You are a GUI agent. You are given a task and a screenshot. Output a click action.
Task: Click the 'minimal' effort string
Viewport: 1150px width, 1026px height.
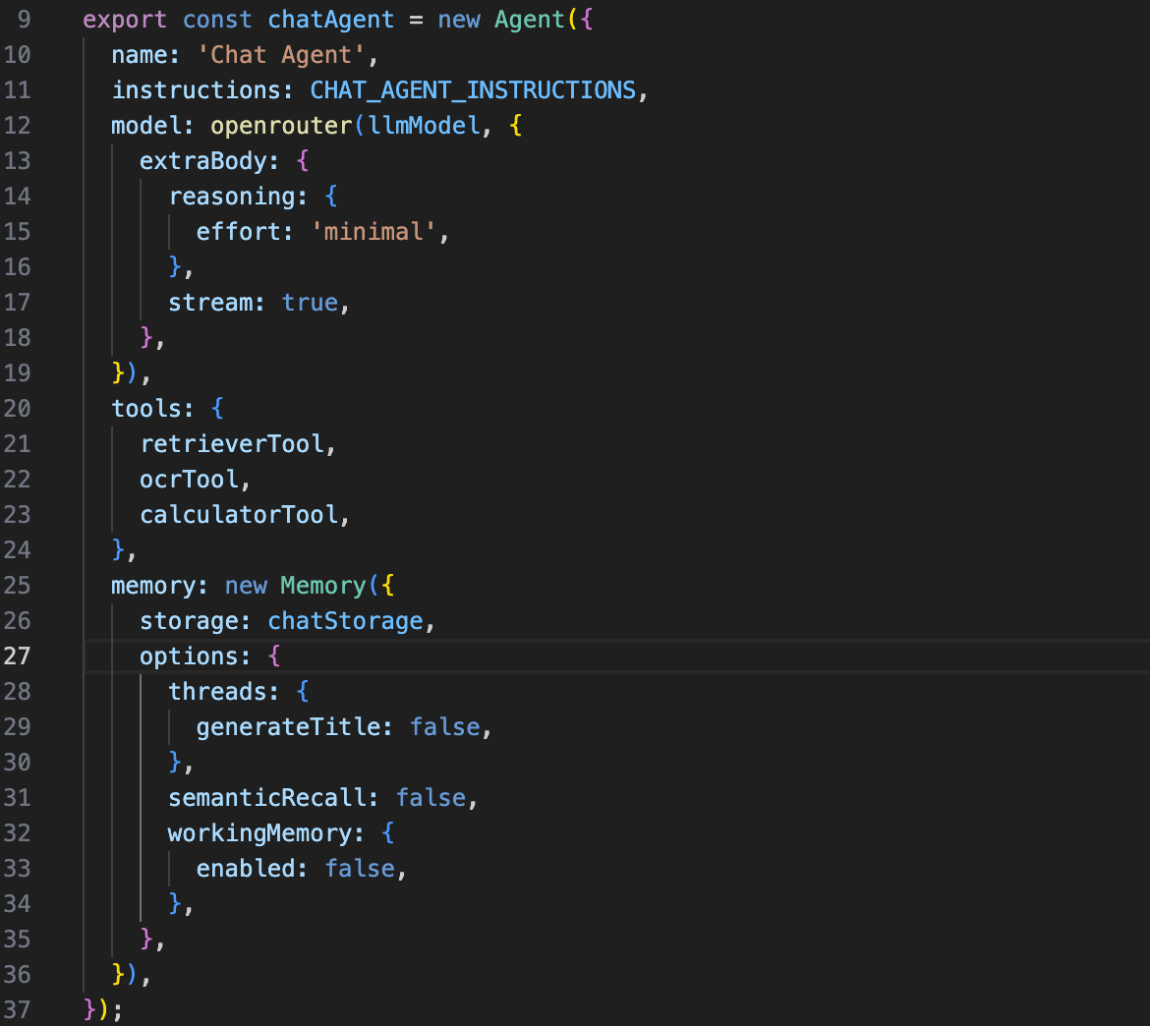pos(373,232)
